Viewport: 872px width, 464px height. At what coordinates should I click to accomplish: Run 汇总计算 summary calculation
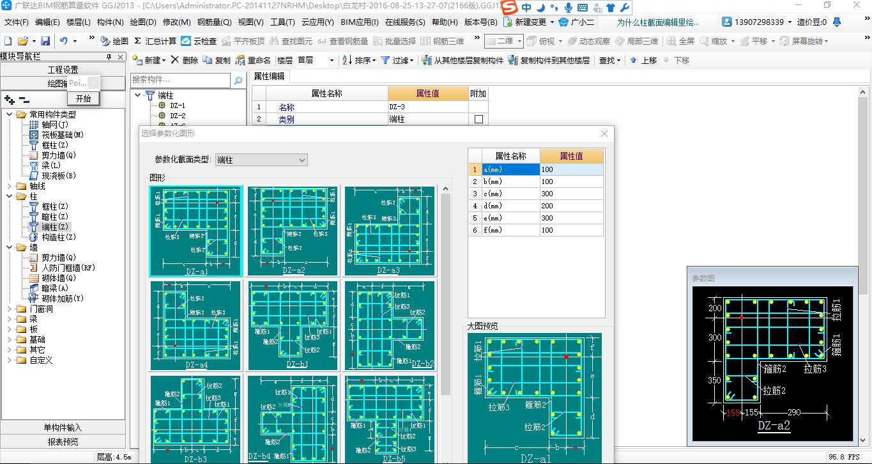click(x=155, y=41)
